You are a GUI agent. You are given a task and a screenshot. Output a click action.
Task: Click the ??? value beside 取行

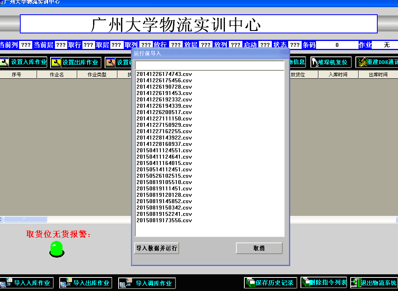click(88, 45)
